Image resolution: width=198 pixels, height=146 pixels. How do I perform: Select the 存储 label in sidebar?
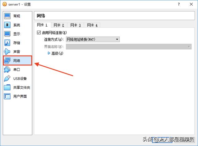tap(17, 43)
